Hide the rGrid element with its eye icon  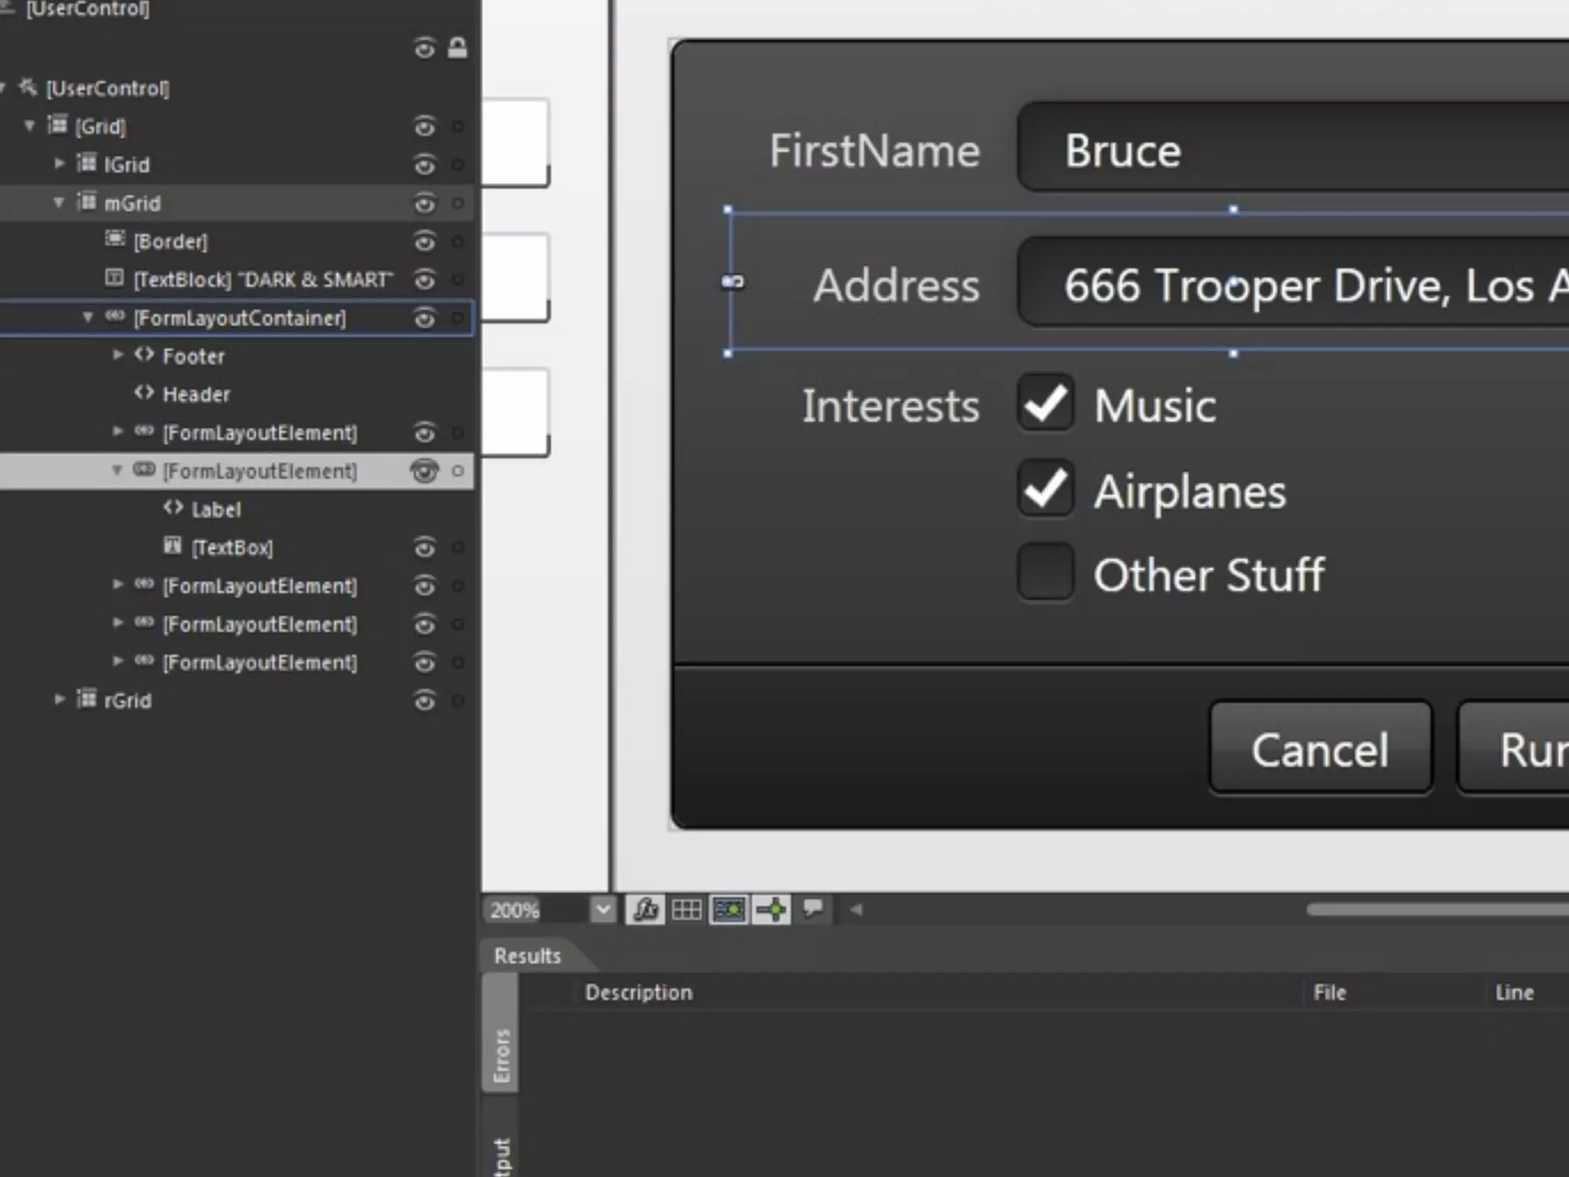(424, 700)
